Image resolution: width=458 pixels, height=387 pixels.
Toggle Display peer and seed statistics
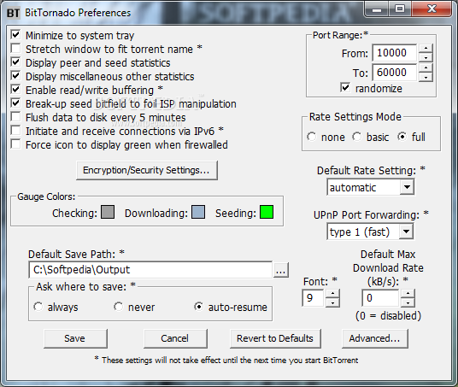[x=15, y=62]
